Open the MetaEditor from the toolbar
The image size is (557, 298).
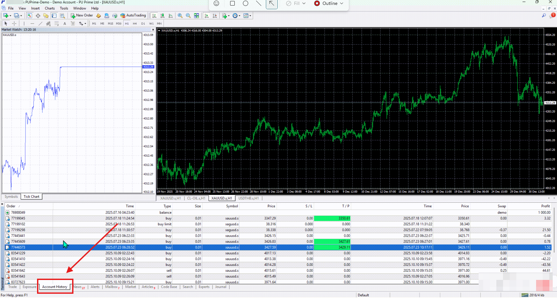click(98, 15)
